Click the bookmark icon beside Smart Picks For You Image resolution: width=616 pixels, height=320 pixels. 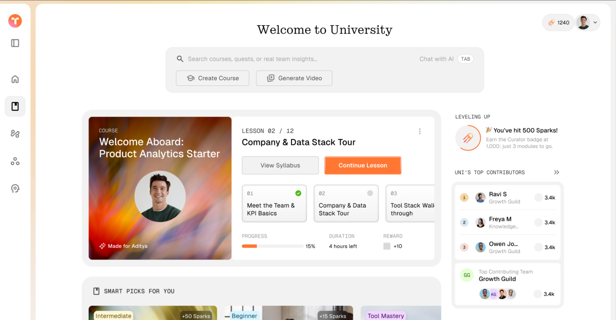click(x=97, y=291)
